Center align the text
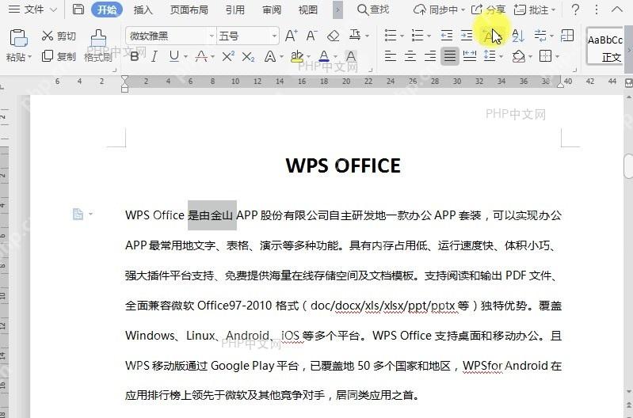The image size is (633, 418). click(410, 56)
